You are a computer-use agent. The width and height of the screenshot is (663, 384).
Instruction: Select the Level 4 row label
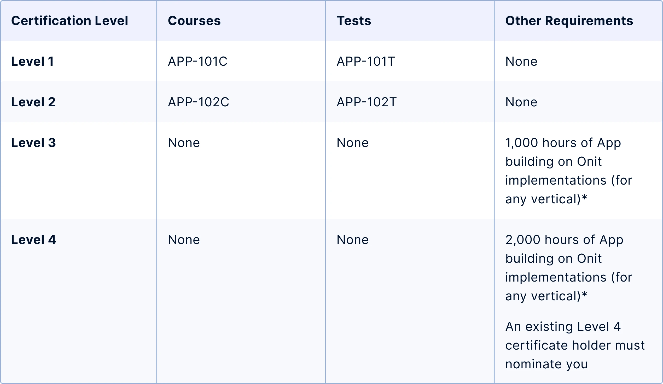pos(33,240)
